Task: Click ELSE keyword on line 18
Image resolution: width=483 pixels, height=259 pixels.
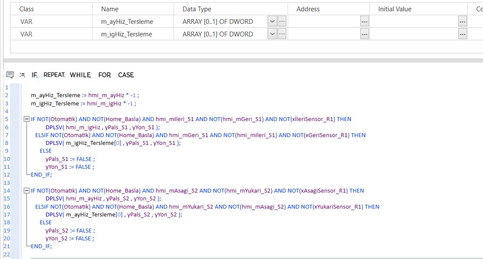Action: (x=46, y=223)
